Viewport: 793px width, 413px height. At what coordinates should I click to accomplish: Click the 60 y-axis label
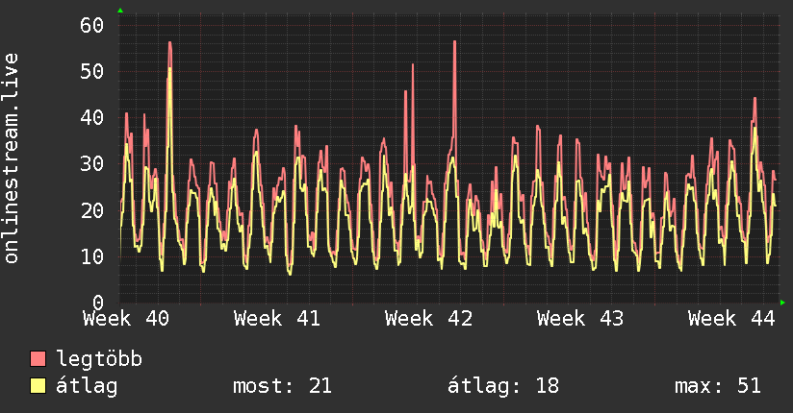point(92,25)
